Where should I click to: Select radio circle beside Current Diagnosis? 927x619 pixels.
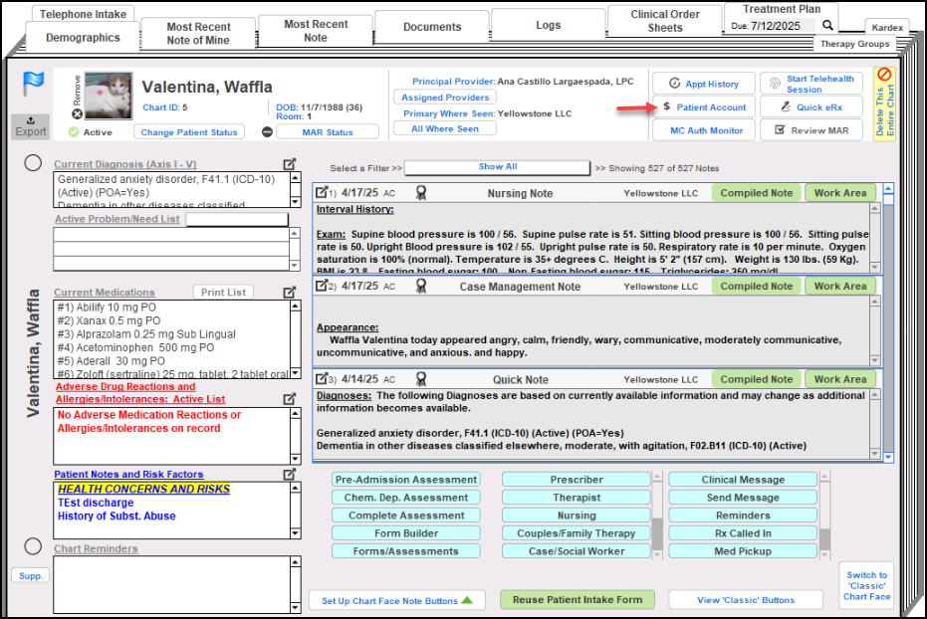pos(32,164)
